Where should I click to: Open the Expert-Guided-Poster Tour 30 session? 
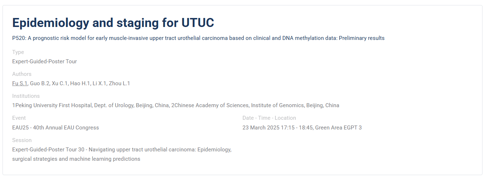(x=122, y=154)
